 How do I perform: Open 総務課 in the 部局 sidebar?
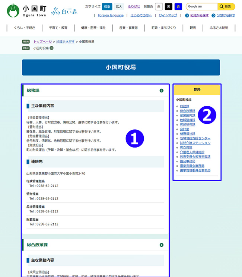(x=185, y=106)
